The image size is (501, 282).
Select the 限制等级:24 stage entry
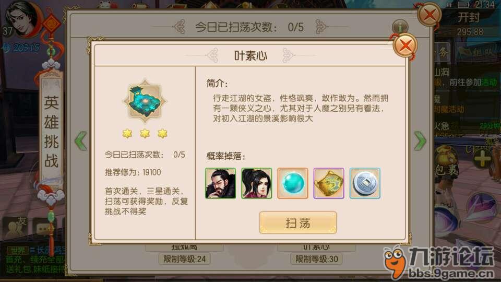(x=184, y=258)
